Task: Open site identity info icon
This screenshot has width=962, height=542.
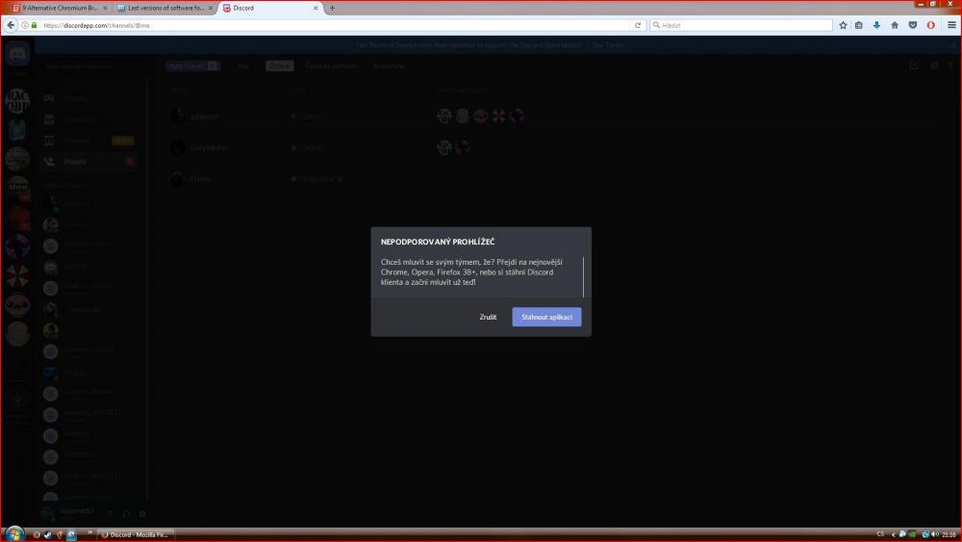Action: click(25, 25)
